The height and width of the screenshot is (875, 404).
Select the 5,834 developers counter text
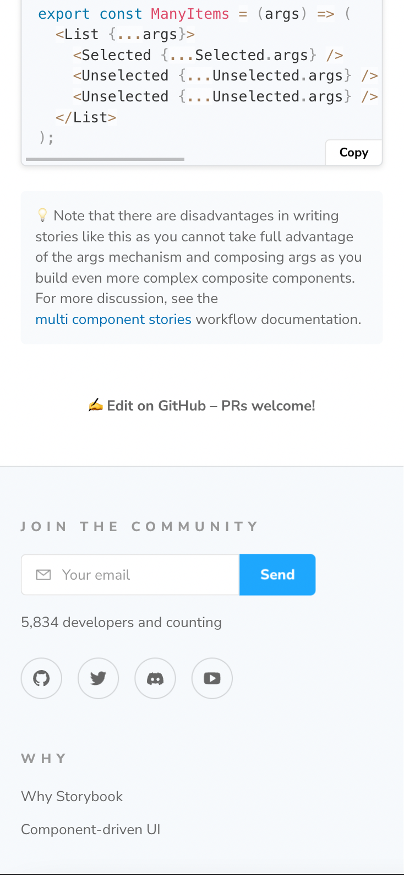121,622
